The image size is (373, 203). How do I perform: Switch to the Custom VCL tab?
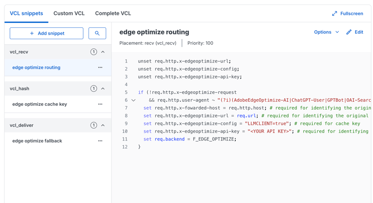pos(69,13)
